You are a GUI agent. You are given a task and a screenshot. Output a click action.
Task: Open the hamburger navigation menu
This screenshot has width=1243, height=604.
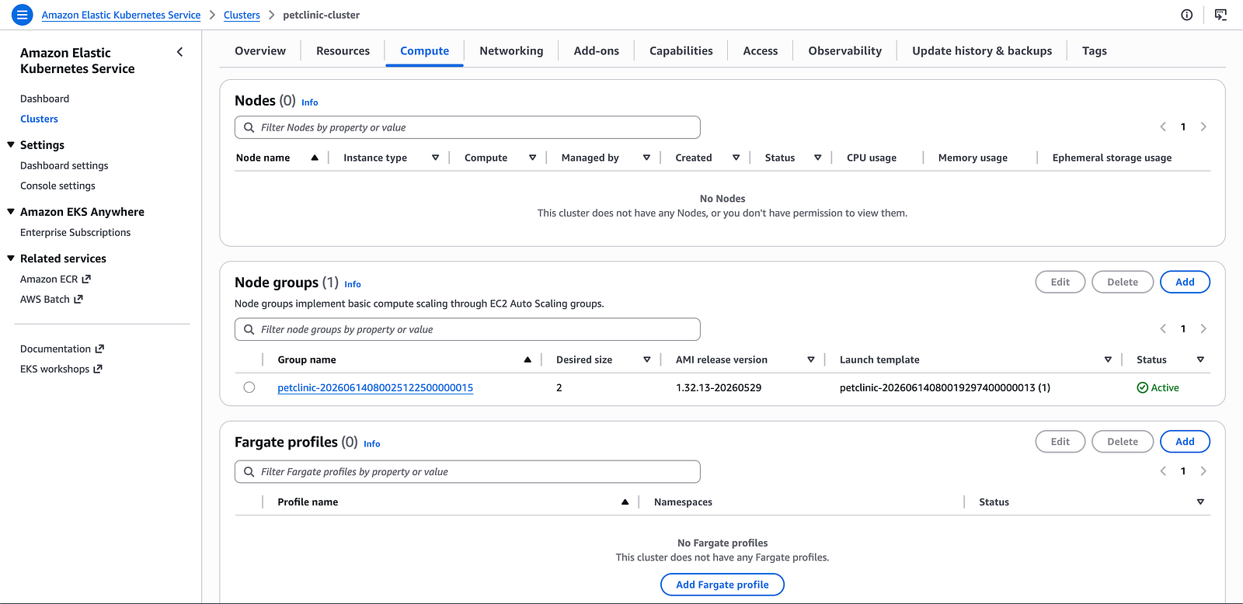pos(23,15)
